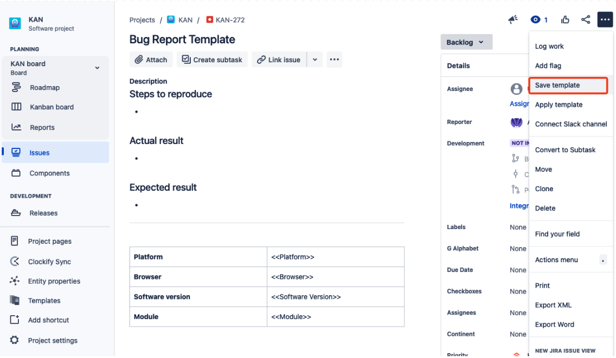
Task: Open the Kanban board view
Action: pos(52,107)
